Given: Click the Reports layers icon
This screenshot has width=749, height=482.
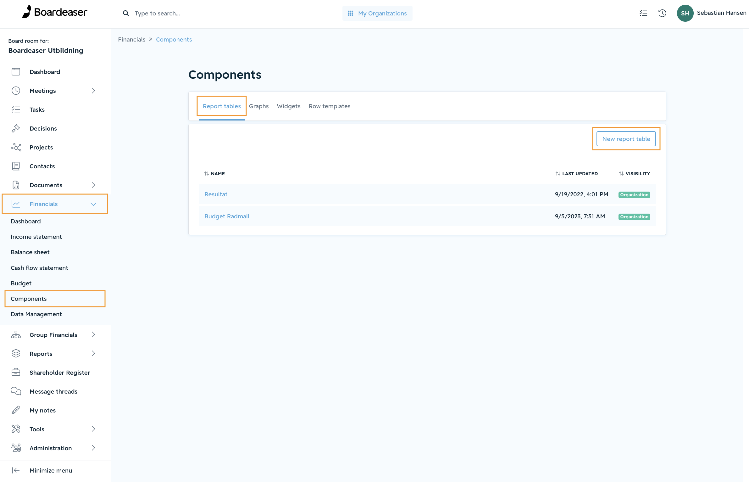Looking at the screenshot, I should click(16, 354).
